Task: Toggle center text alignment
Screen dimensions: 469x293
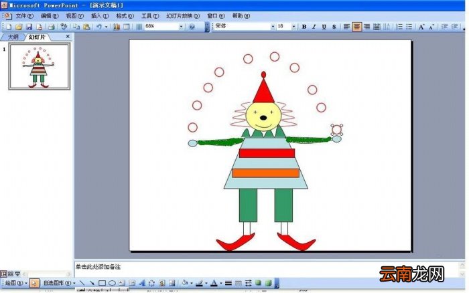Action: [x=356, y=27]
